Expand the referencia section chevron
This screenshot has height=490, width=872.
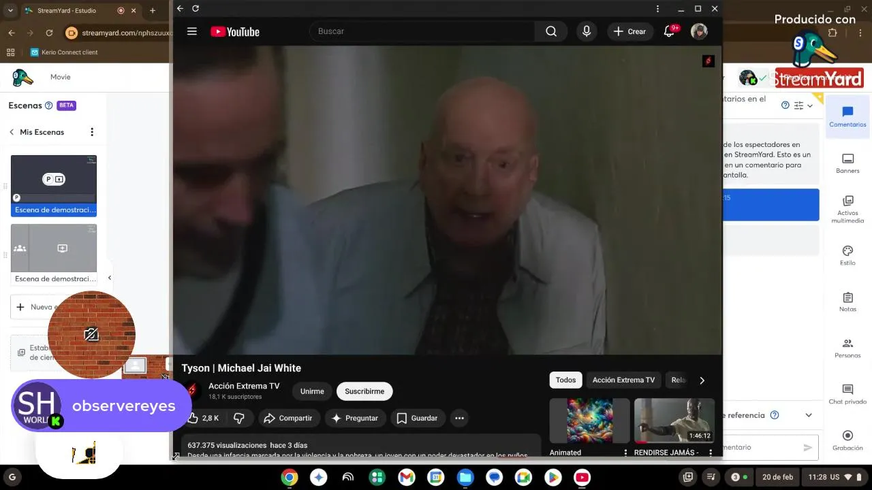pyautogui.click(x=809, y=415)
